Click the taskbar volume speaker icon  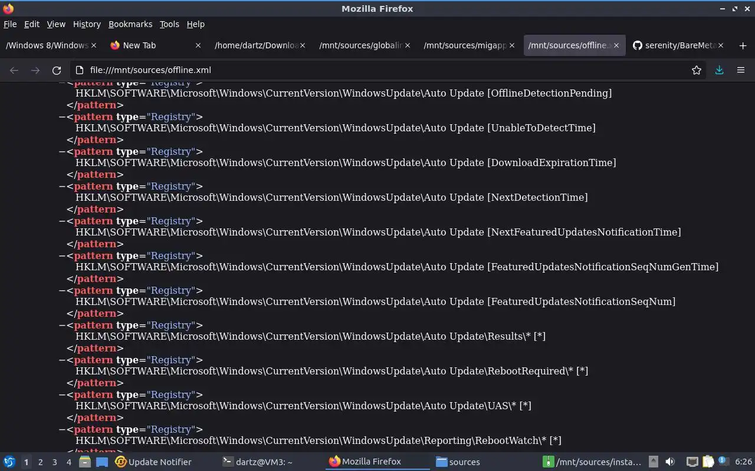pyautogui.click(x=670, y=462)
